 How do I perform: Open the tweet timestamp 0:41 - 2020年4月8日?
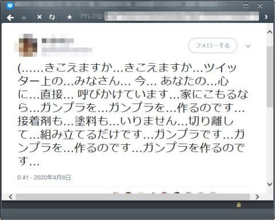tap(44, 178)
